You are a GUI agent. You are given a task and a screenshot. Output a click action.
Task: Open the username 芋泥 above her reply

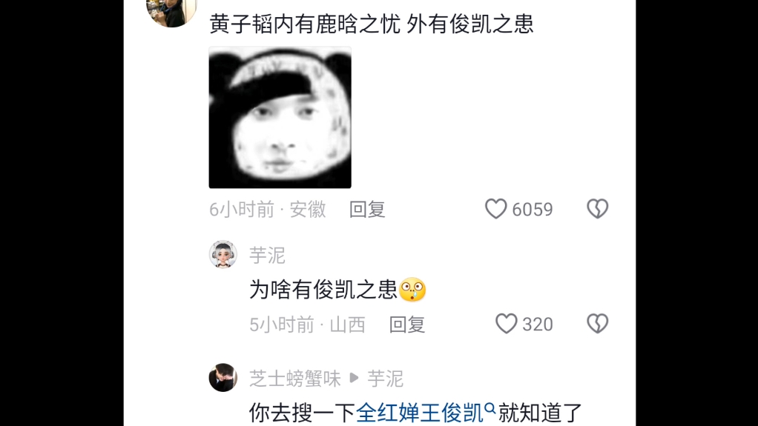tap(267, 255)
